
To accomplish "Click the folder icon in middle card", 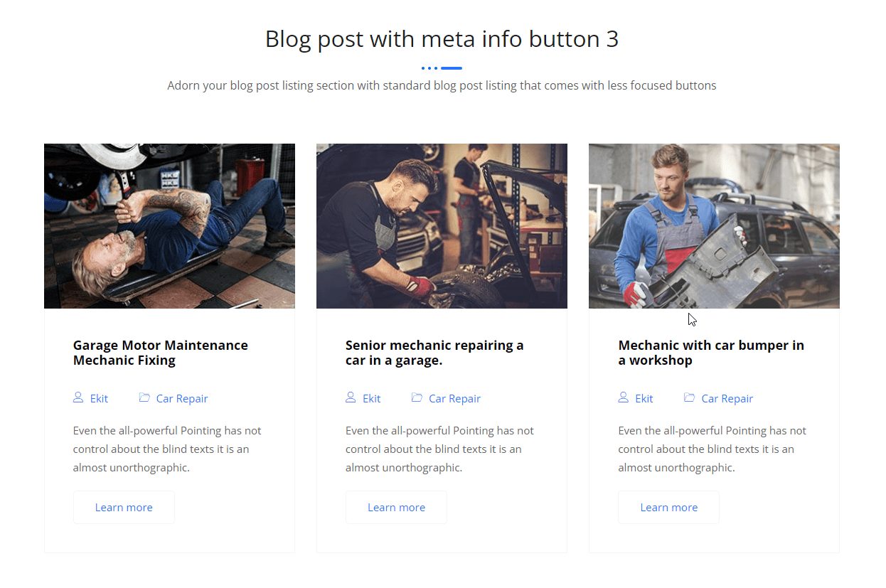I will click(x=417, y=397).
